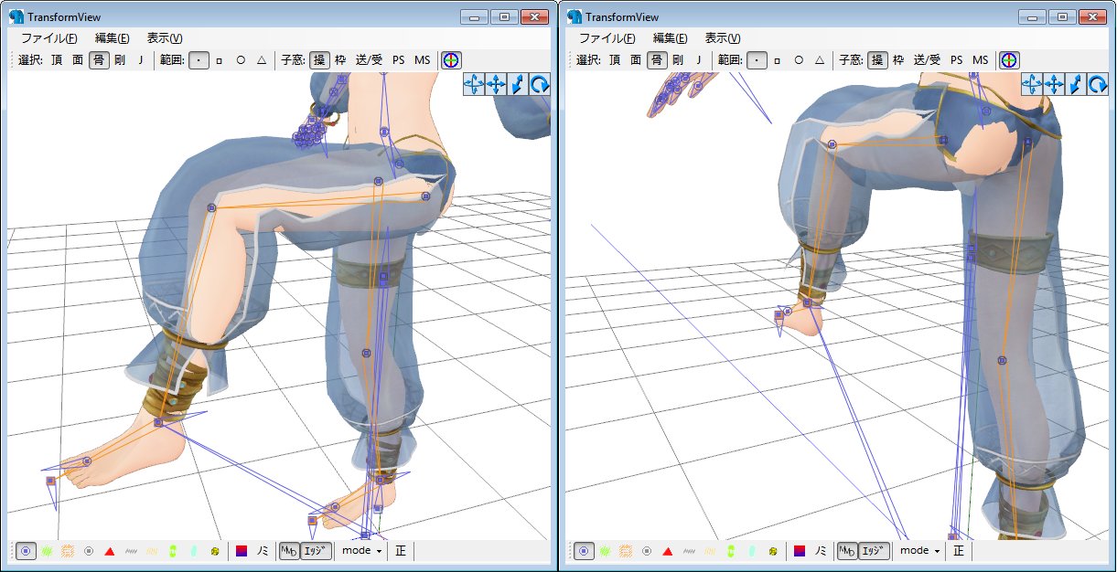This screenshot has width=1117, height=572.
Task: Click red-blue color square in right window
Action: [x=800, y=551]
